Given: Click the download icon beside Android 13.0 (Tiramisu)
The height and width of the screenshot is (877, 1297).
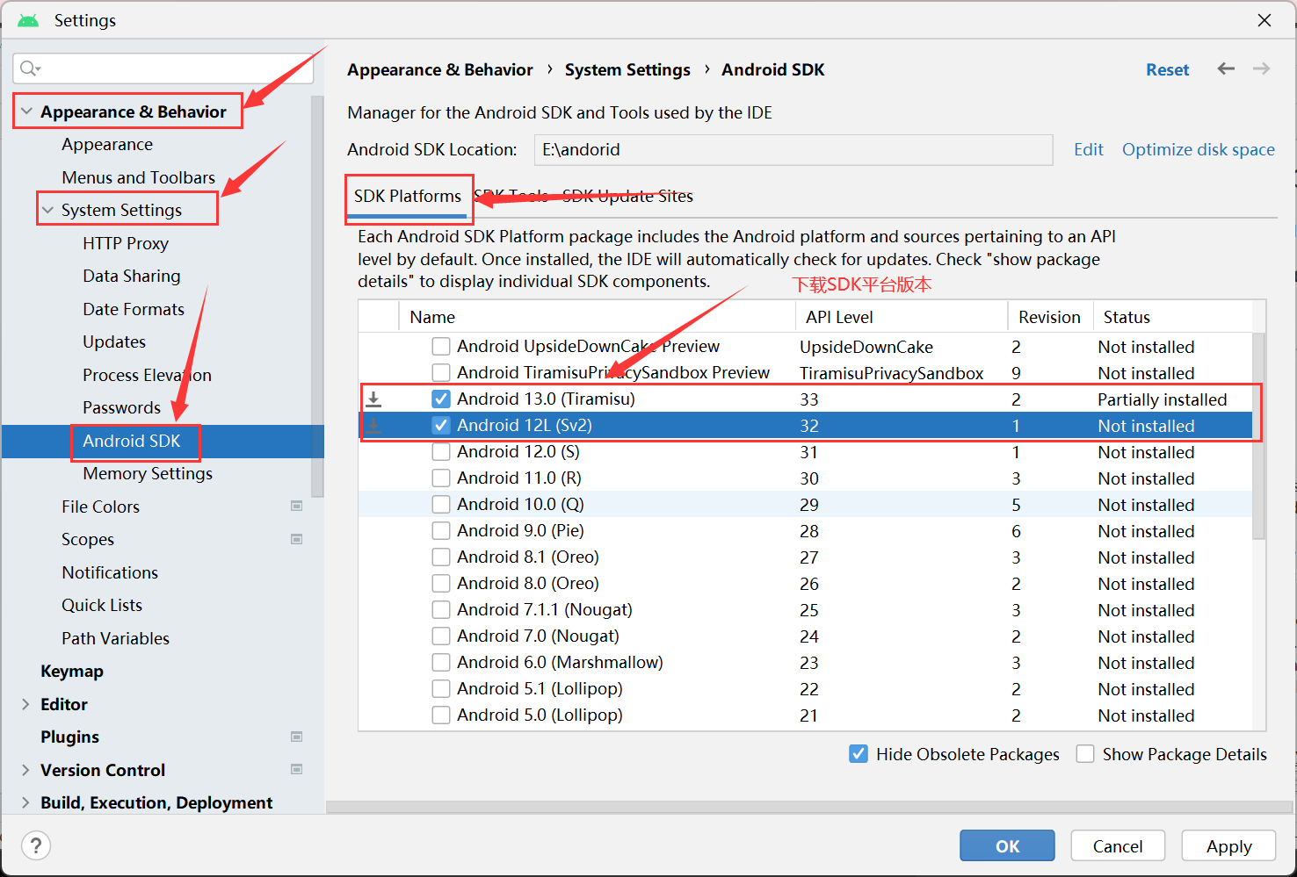Looking at the screenshot, I should click(373, 399).
